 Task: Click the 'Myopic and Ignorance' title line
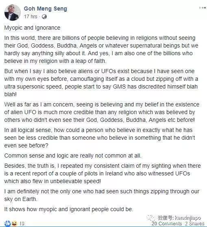tap(32, 28)
